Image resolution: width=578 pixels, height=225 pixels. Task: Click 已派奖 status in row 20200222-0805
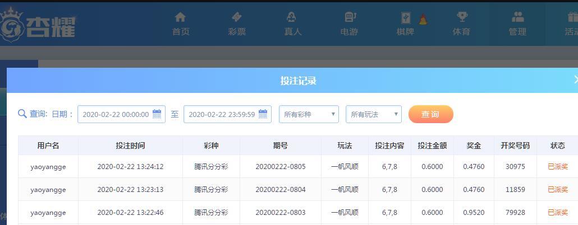point(558,167)
